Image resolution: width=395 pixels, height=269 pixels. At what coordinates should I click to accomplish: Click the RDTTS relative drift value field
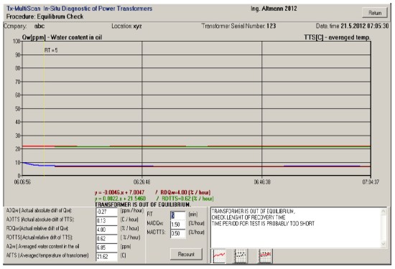pos(106,239)
